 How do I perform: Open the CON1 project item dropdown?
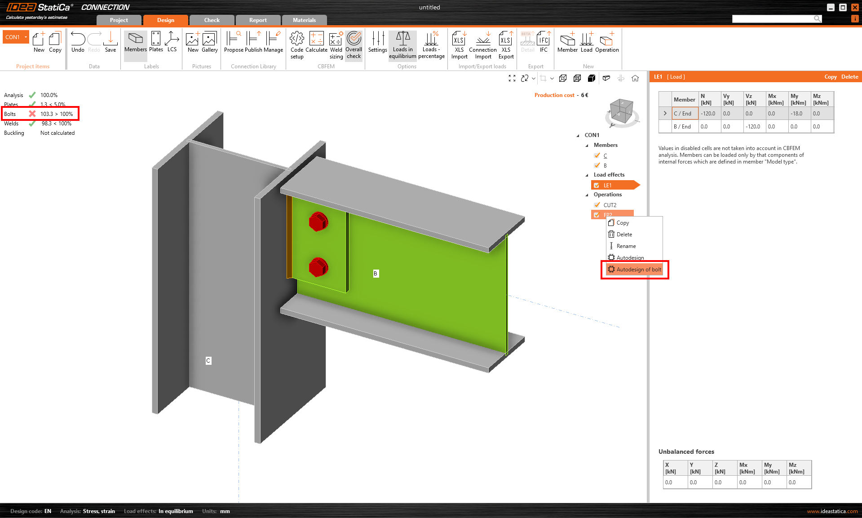[26, 37]
